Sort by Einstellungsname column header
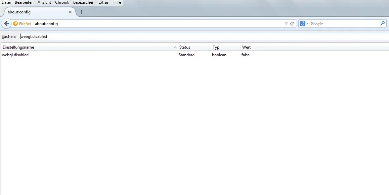389x195 pixels. click(89, 47)
